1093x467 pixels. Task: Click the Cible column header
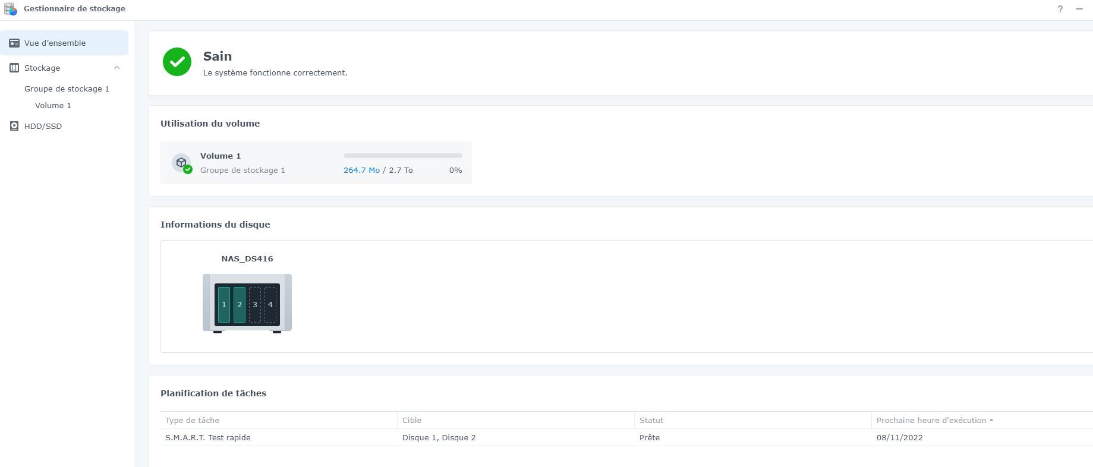[x=412, y=420]
